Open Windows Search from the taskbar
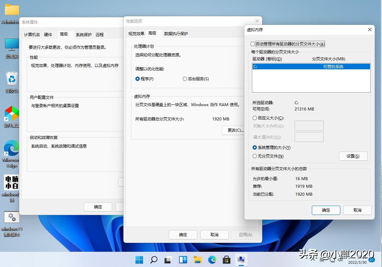This screenshot has width=382, height=267. point(154,260)
